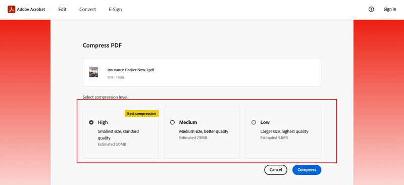Click the Best compression badge
This screenshot has height=185, width=404.
(x=141, y=114)
